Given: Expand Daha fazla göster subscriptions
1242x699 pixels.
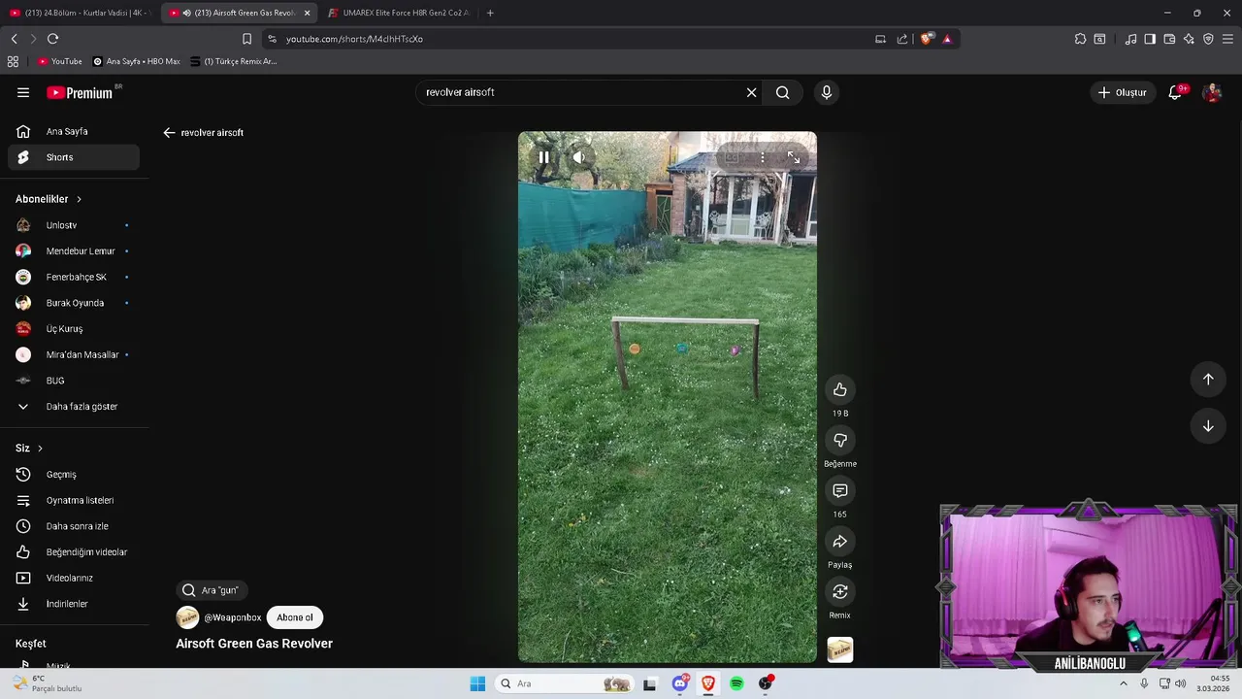Looking at the screenshot, I should (x=74, y=406).
